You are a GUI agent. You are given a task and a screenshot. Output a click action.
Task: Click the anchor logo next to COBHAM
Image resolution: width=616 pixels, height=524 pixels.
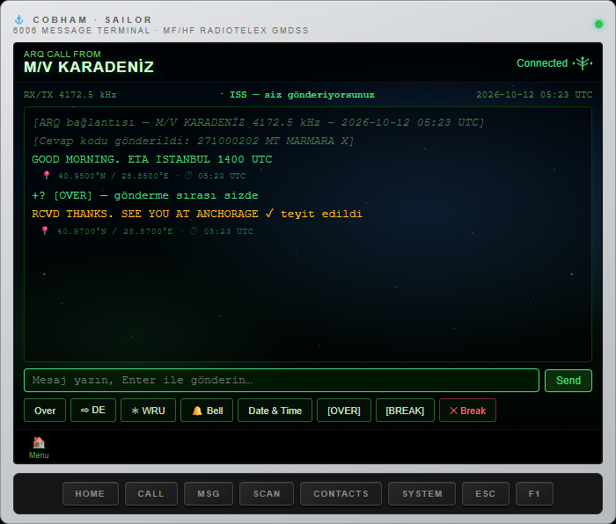coord(18,19)
